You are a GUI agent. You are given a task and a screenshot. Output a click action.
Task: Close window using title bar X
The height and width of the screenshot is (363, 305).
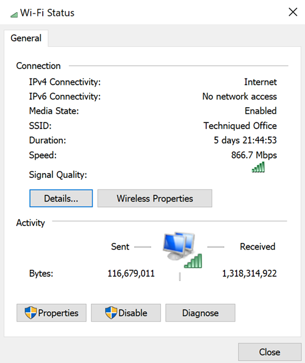point(293,12)
